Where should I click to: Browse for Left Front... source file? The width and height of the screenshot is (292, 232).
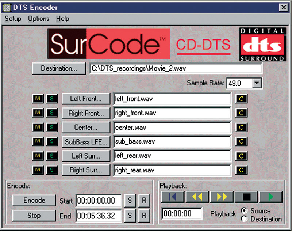pos(86,99)
